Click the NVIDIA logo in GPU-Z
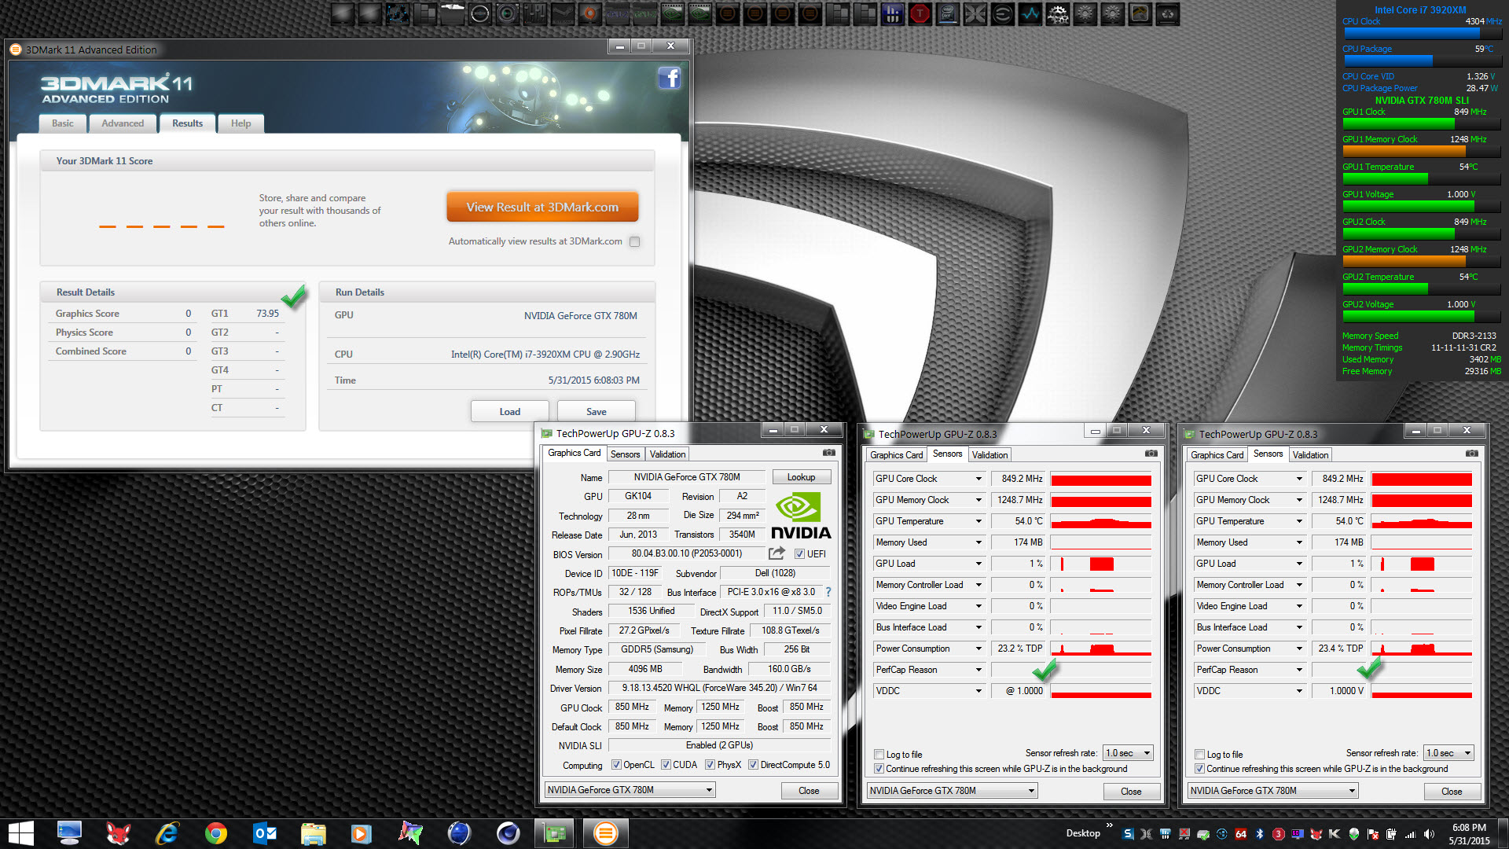The height and width of the screenshot is (849, 1509). tap(800, 516)
